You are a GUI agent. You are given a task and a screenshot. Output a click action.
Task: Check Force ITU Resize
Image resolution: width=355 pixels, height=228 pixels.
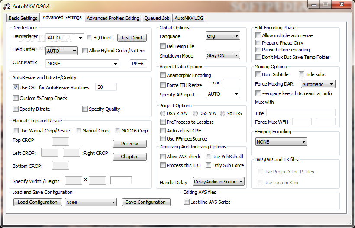[x=163, y=85]
